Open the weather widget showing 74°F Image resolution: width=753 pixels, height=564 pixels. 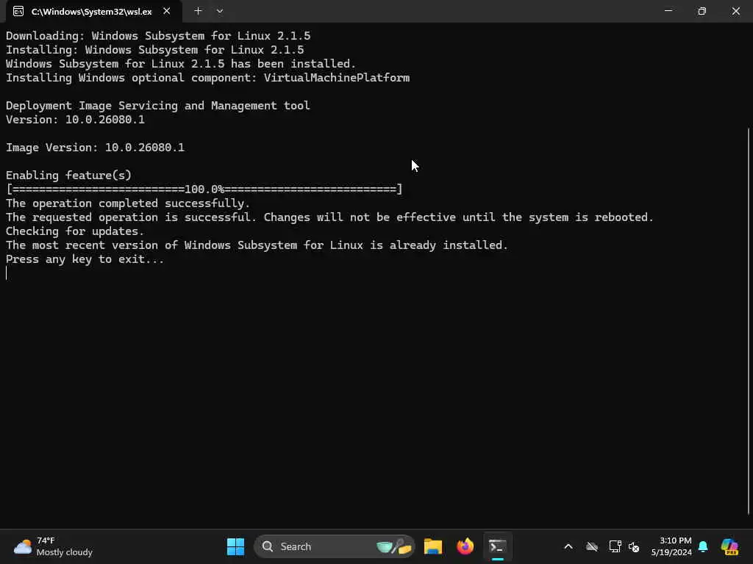click(53, 546)
